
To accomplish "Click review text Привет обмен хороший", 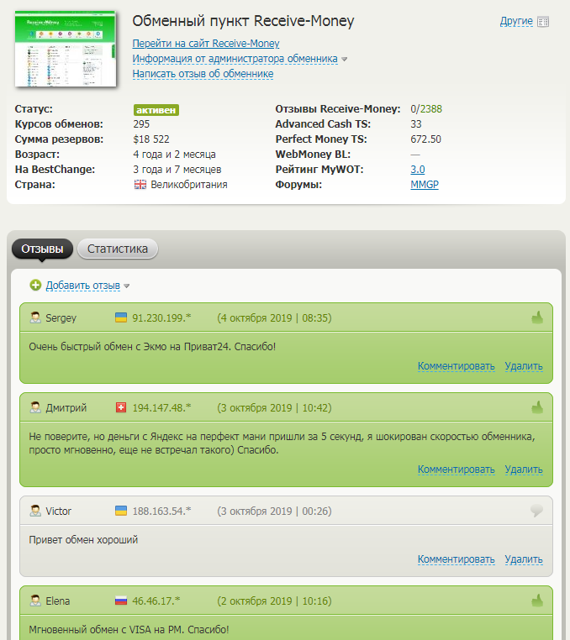I will coord(83,539).
